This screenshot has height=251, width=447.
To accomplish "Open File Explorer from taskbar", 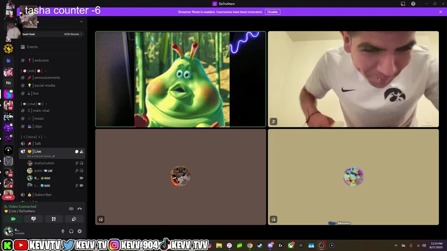I will pos(219,245).
